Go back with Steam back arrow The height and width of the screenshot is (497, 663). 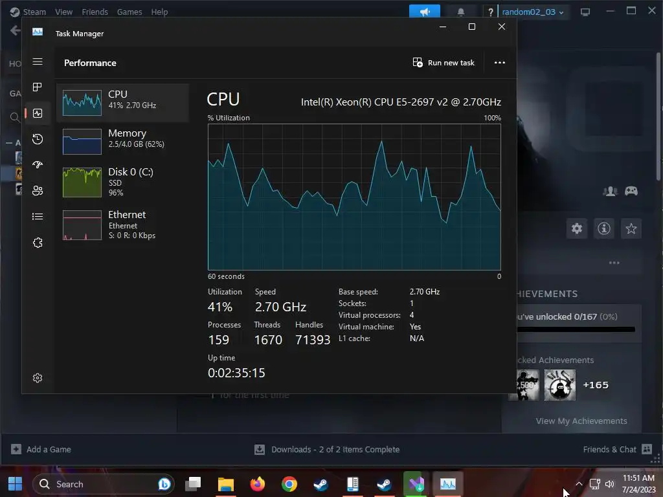(x=16, y=30)
